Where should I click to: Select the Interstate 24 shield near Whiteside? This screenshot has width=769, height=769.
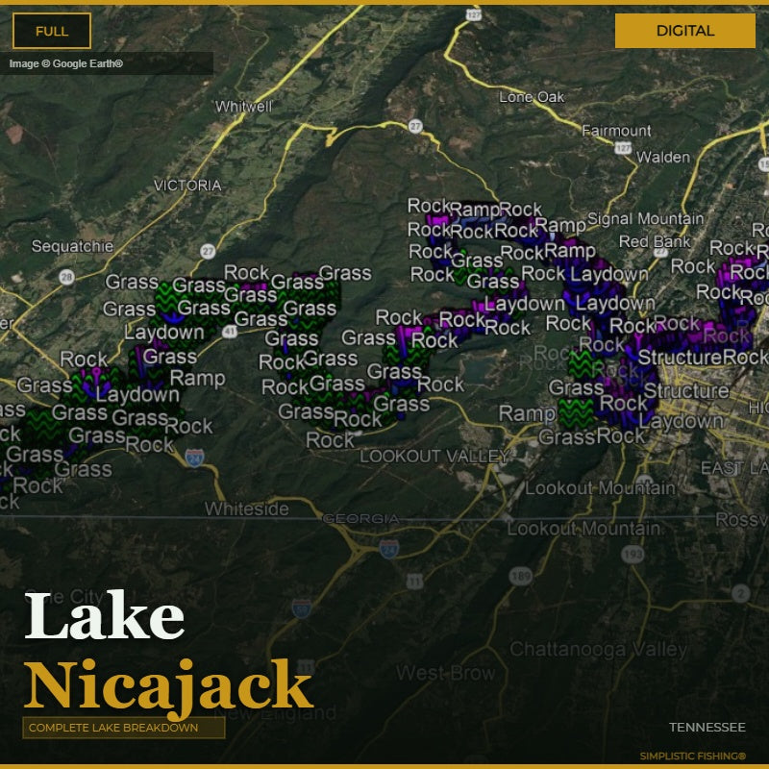tap(195, 458)
